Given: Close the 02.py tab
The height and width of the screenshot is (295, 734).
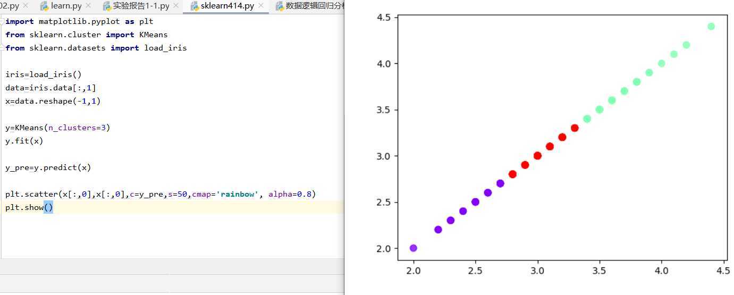Looking at the screenshot, I should (26, 6).
